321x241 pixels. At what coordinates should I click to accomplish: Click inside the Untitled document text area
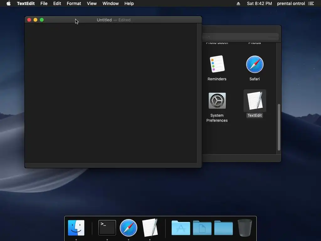[x=111, y=93]
